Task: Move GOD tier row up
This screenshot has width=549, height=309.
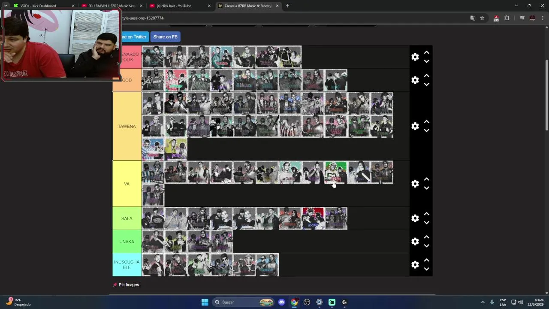Action: pos(426,76)
